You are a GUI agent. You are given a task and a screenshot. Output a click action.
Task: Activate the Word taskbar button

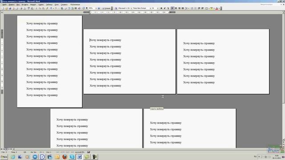coord(80,157)
